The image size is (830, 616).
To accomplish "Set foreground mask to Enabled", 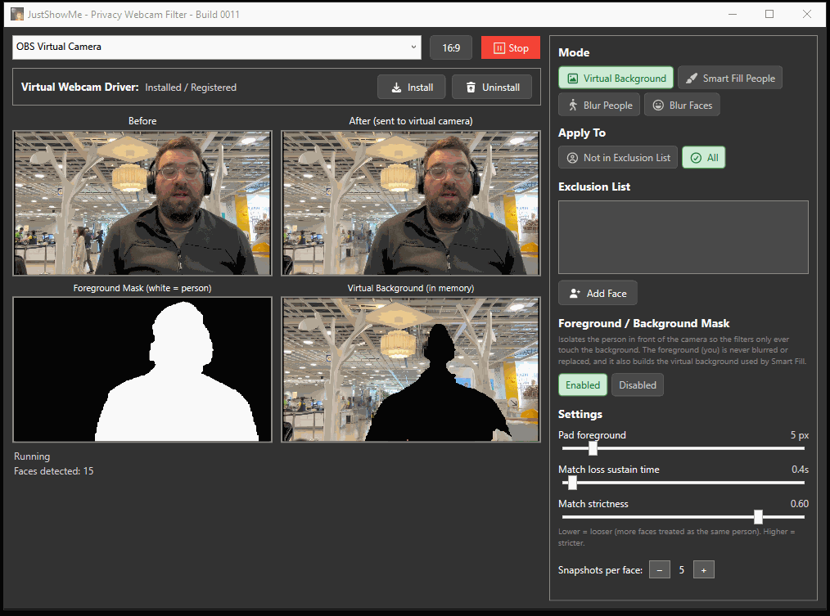I will pyautogui.click(x=583, y=384).
